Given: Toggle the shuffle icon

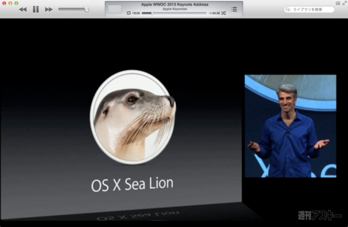Looking at the screenshot, I should click(x=223, y=13).
